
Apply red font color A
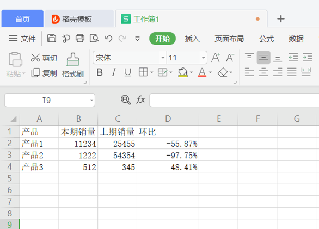(202, 72)
